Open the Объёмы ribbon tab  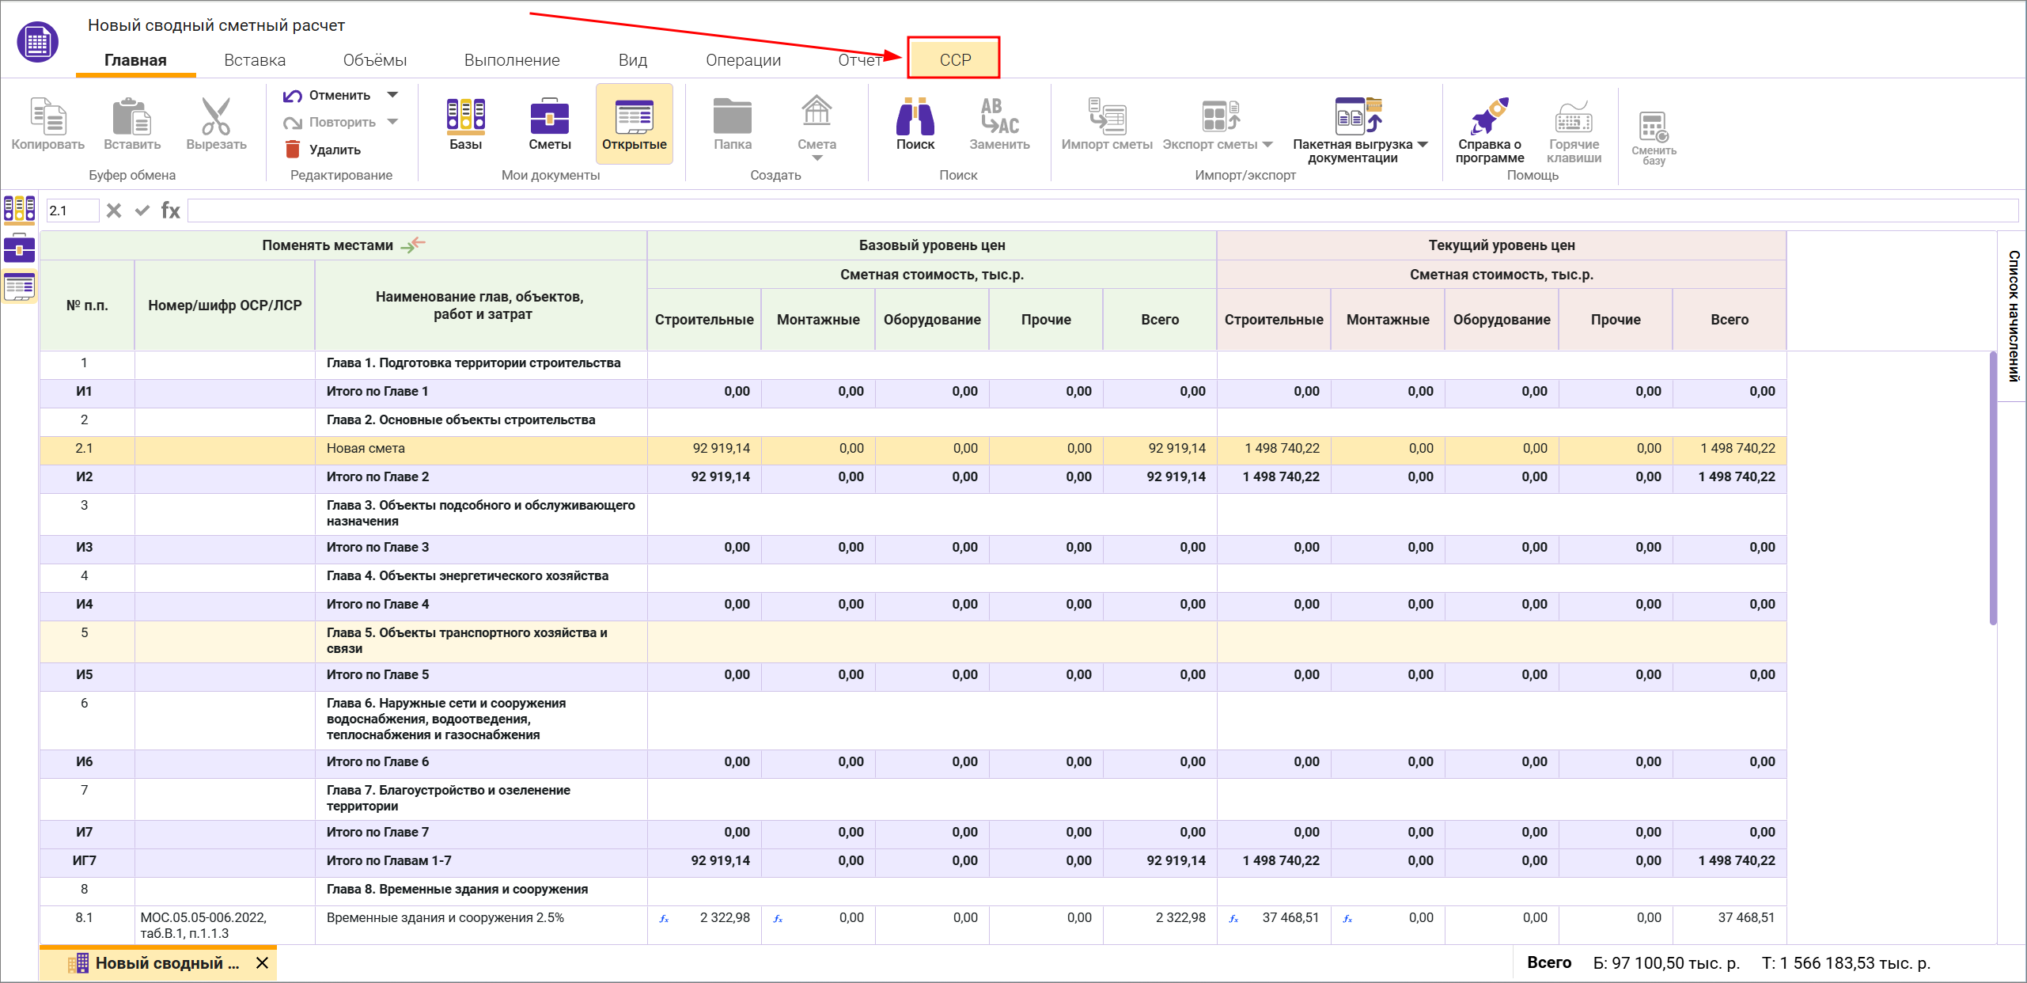pyautogui.click(x=374, y=60)
